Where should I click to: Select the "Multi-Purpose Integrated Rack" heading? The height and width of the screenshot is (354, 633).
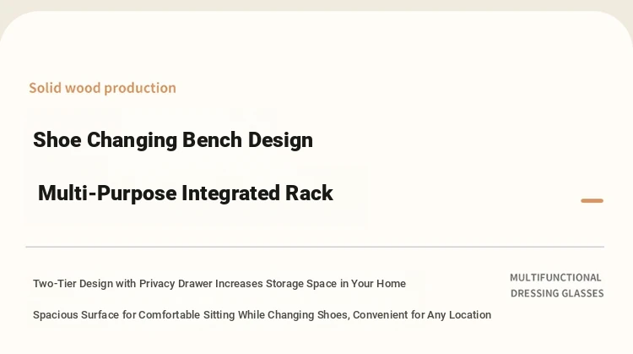pos(186,193)
